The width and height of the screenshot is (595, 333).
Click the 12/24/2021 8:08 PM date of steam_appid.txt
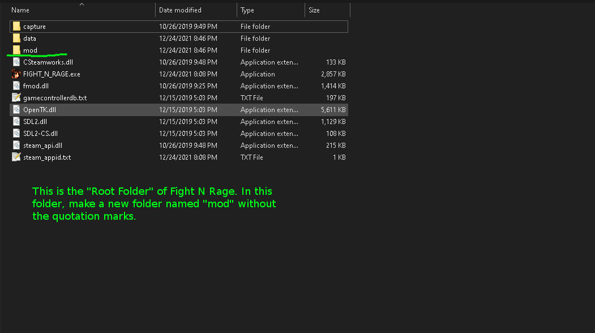coord(188,157)
